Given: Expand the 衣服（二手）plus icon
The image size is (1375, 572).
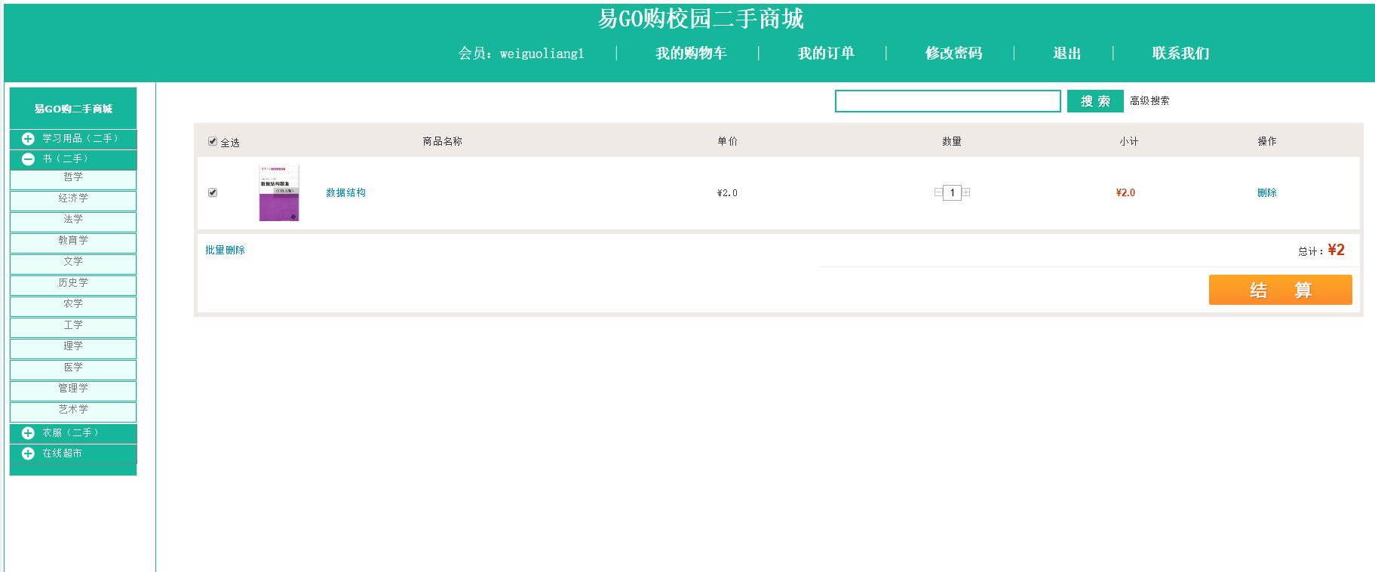Looking at the screenshot, I should (28, 433).
